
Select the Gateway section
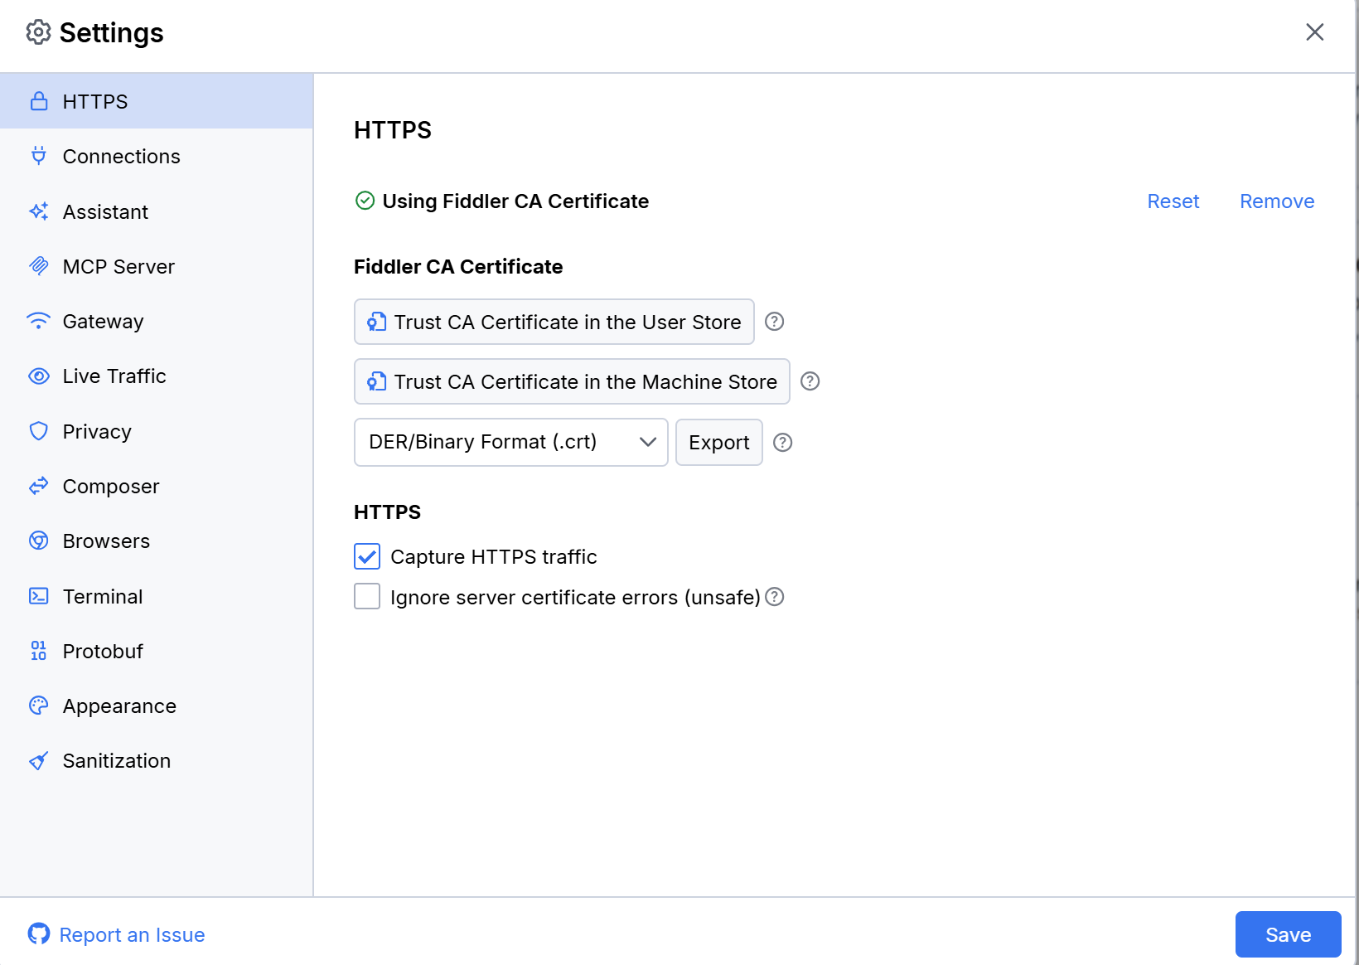[157, 321]
